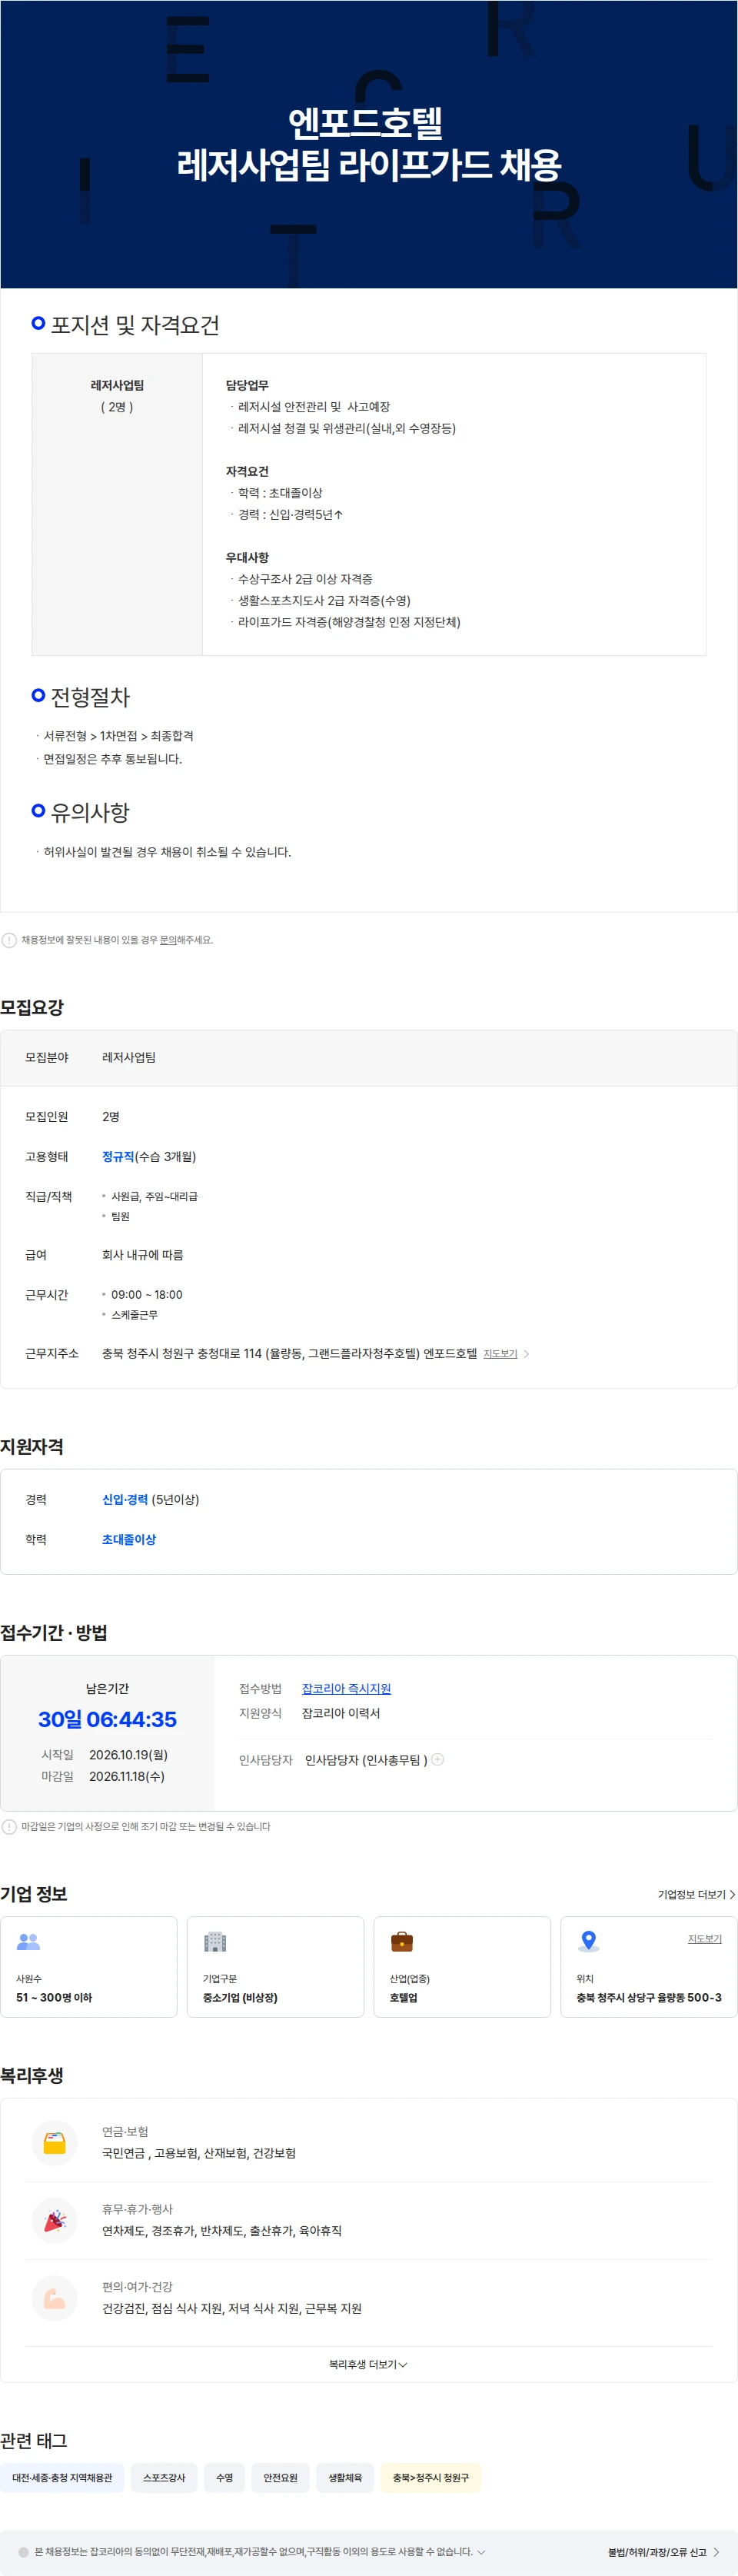
Task: Click the 신입·경력 career text
Action: [125, 1500]
